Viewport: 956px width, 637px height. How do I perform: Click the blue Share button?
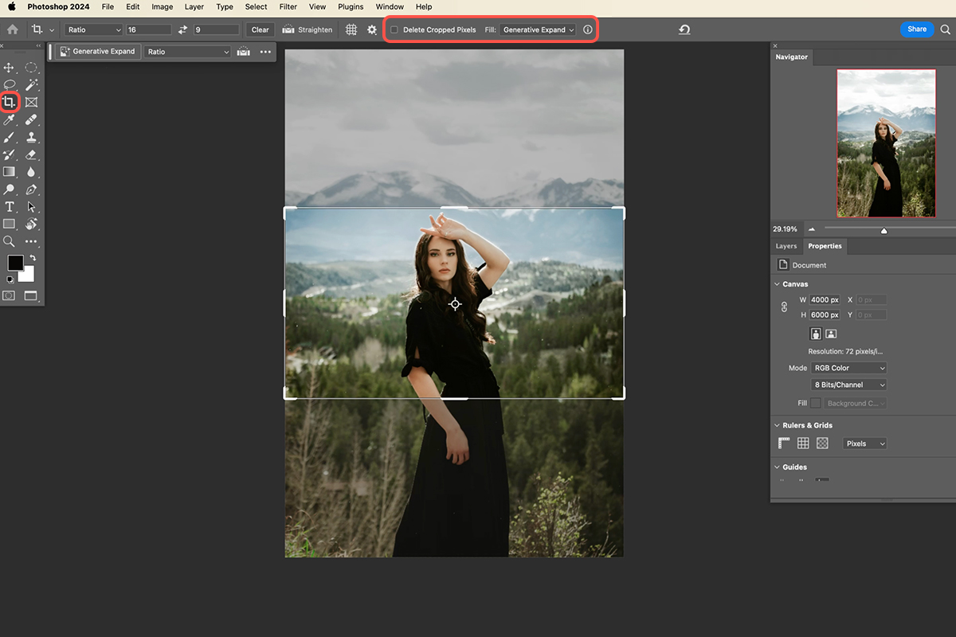pos(917,29)
